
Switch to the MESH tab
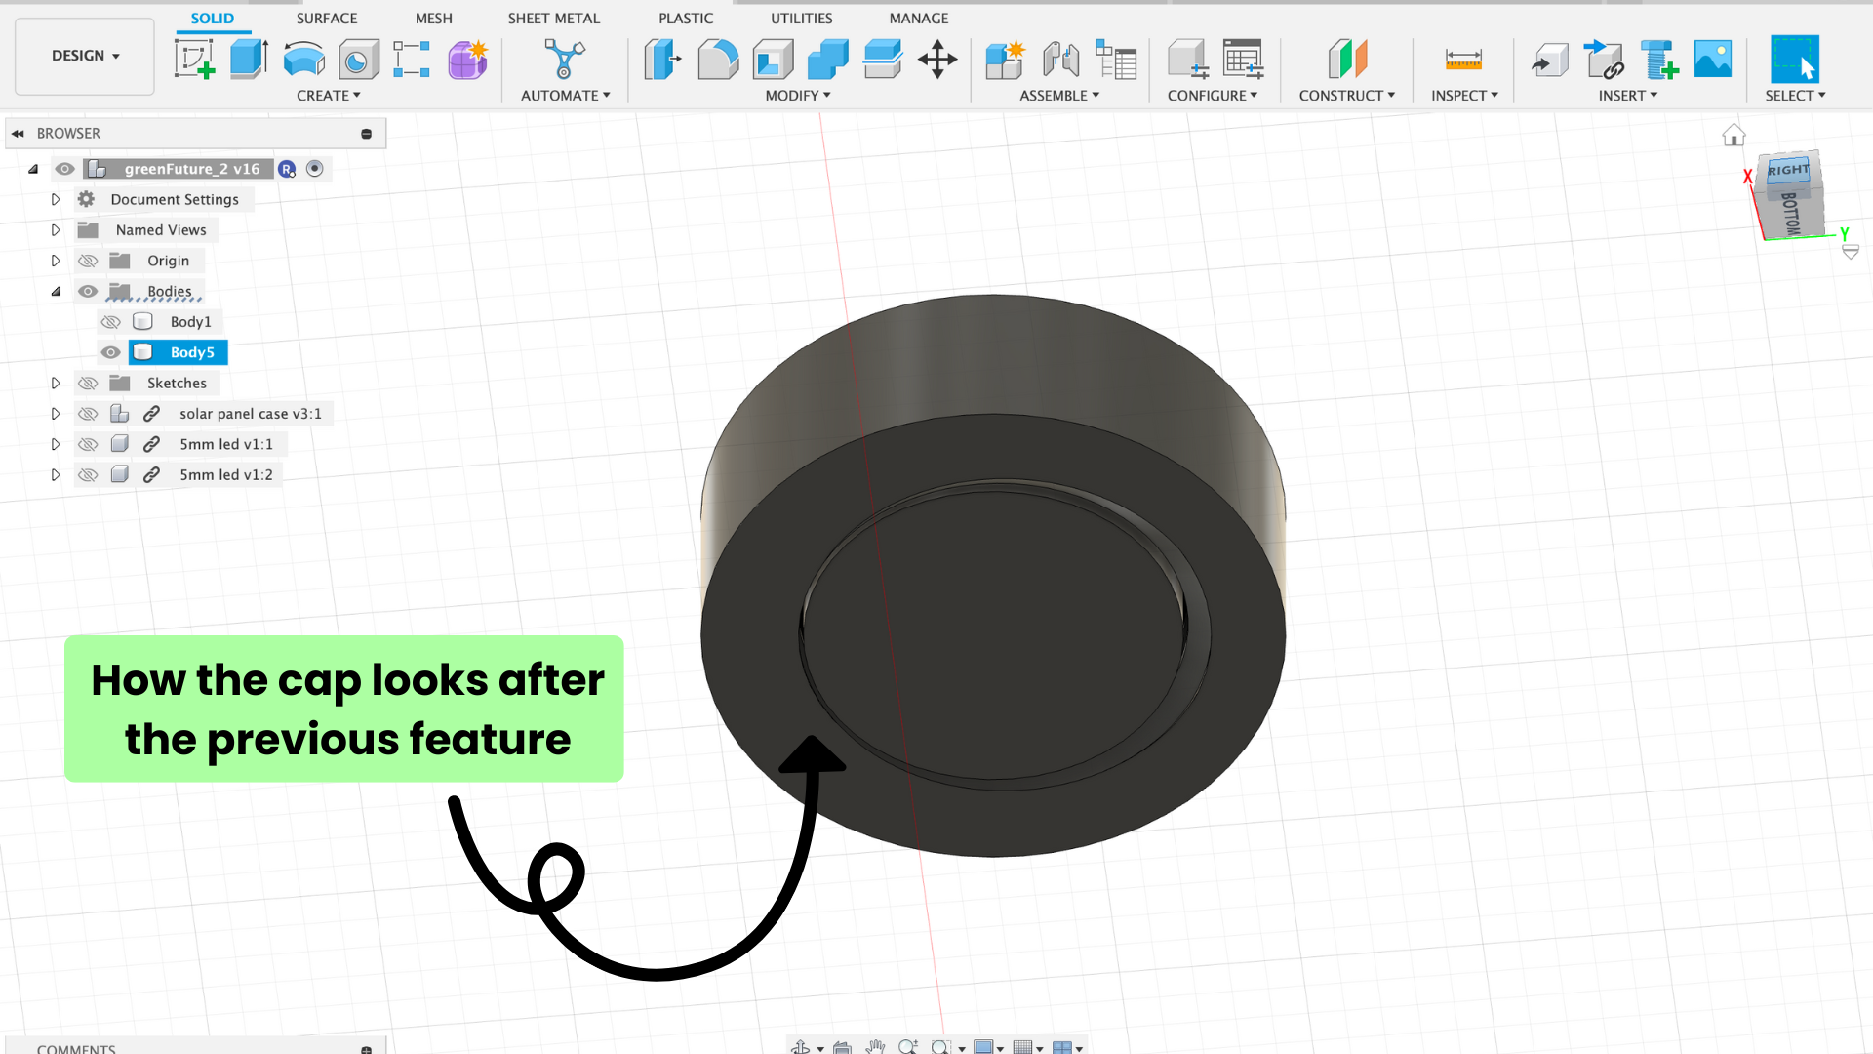[434, 19]
